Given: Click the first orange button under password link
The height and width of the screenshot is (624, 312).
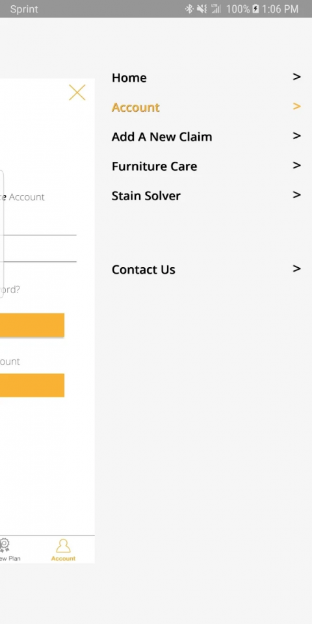Looking at the screenshot, I should [32, 325].
